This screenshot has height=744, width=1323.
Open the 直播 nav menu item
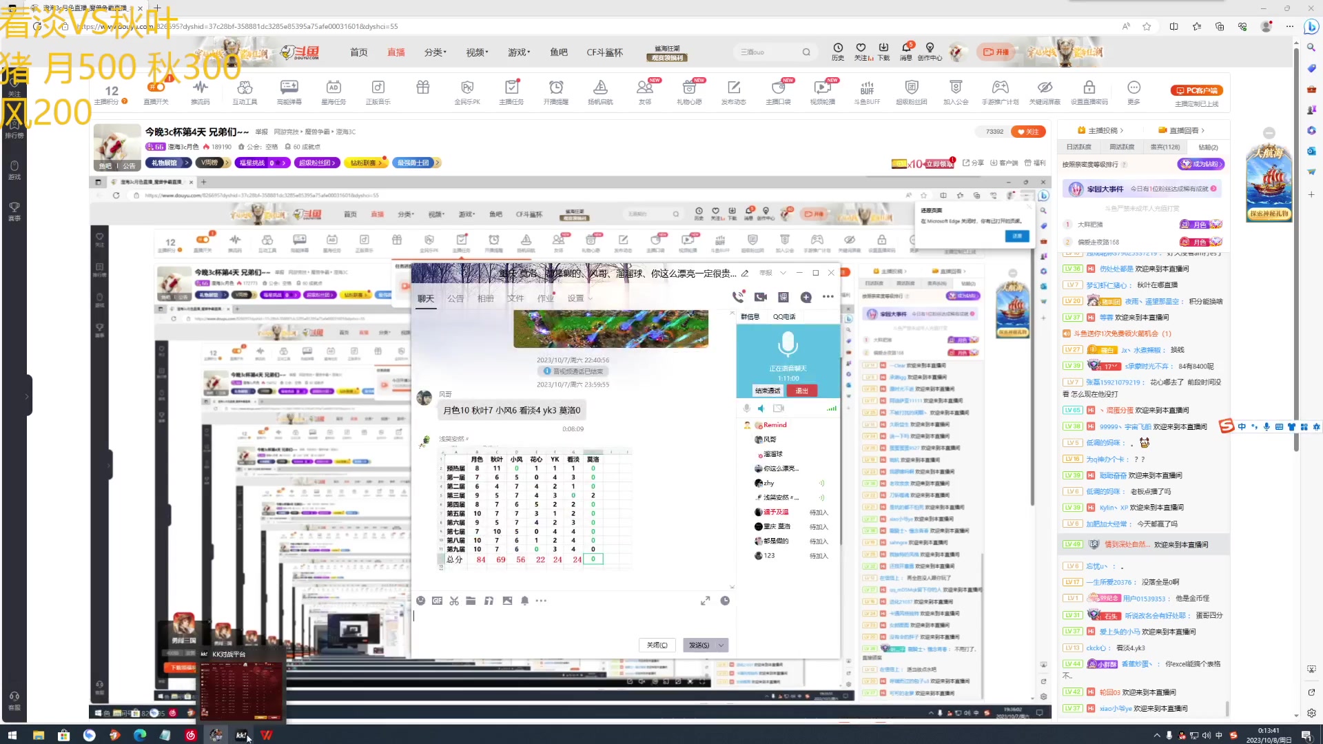tap(396, 52)
